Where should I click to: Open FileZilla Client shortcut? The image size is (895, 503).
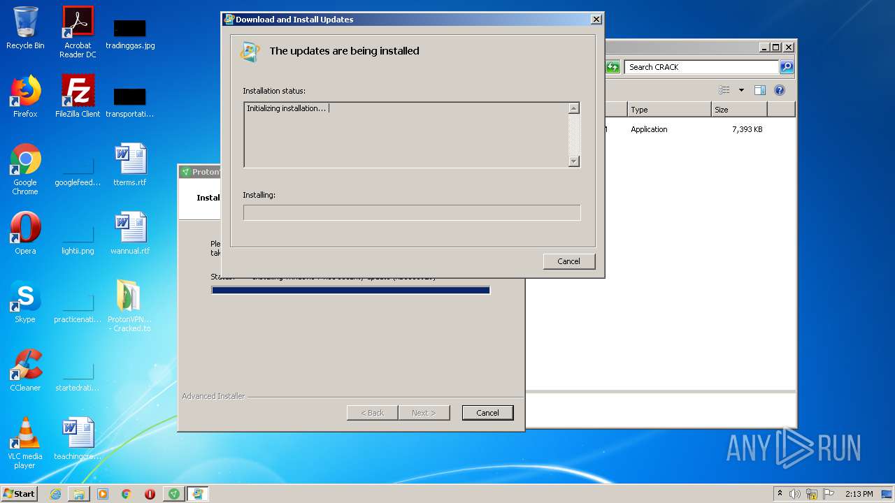(78, 96)
